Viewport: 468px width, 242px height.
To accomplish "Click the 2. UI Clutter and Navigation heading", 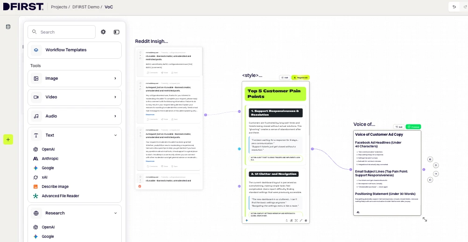I will tap(274, 174).
